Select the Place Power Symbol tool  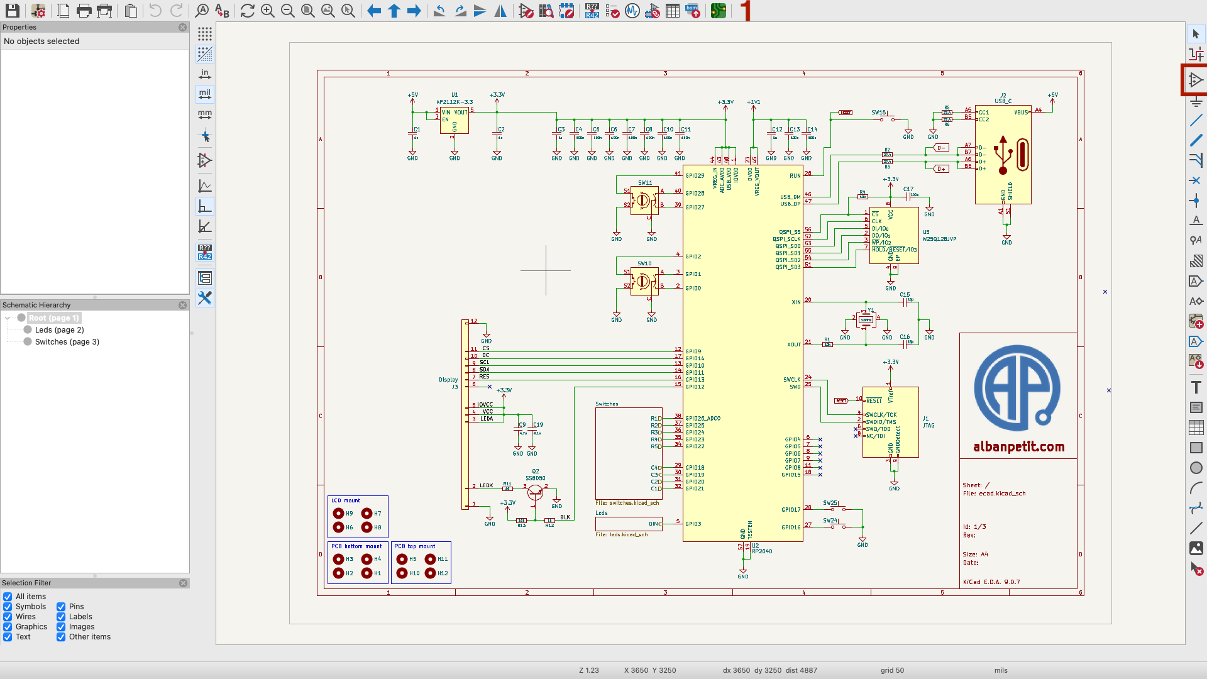1196,101
